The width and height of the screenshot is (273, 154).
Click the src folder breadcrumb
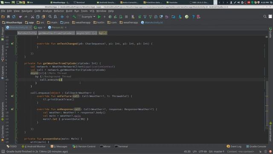41,23
